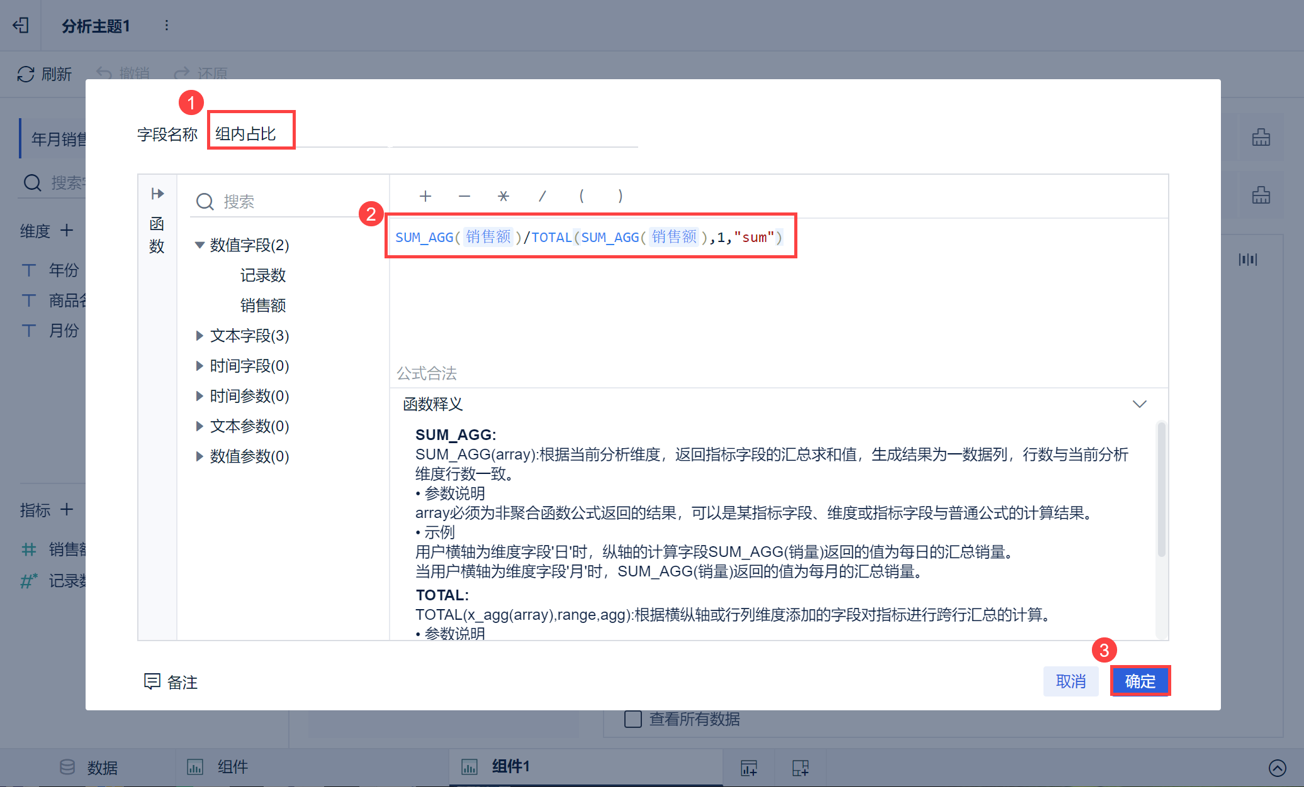Insert the plus operator

[x=425, y=196]
